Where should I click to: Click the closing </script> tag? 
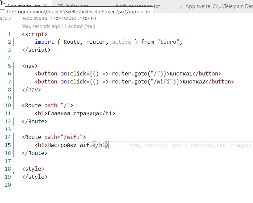[36, 50]
